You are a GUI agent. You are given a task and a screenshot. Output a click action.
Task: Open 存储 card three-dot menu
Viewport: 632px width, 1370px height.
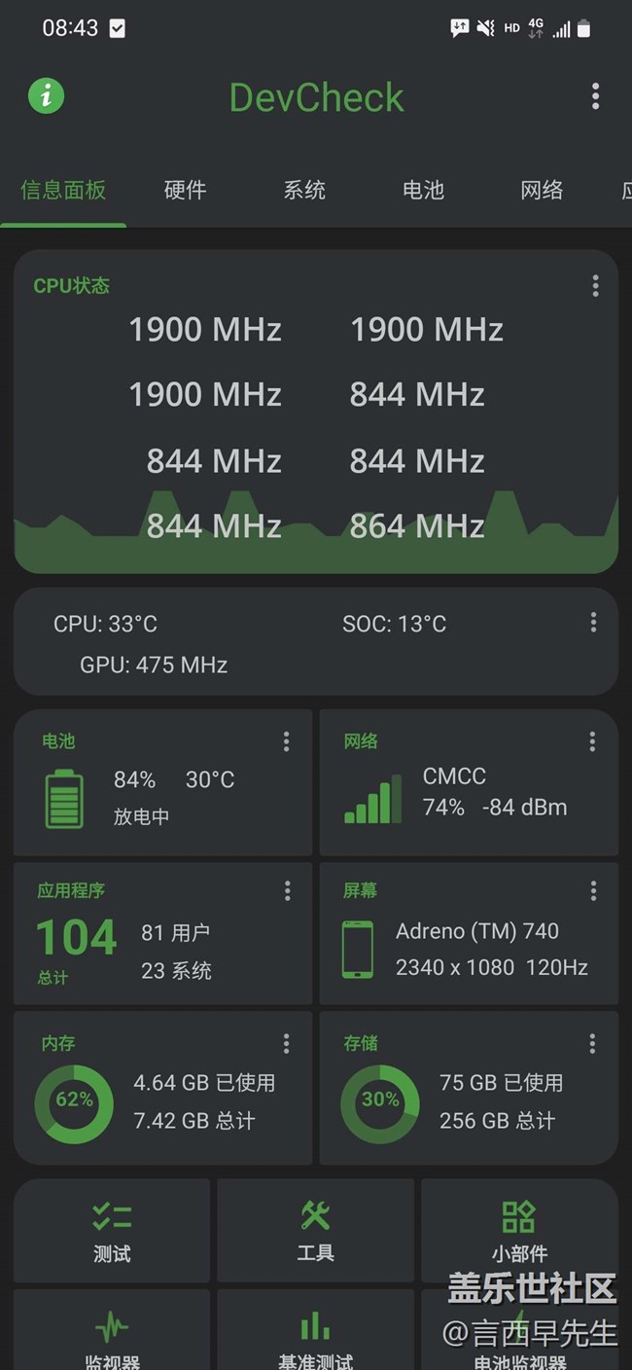pyautogui.click(x=592, y=1043)
